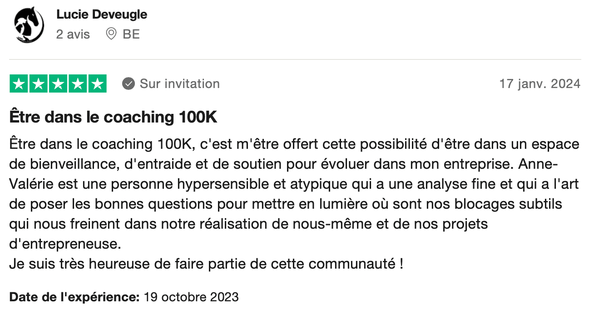Select the BE country label

[x=131, y=34]
